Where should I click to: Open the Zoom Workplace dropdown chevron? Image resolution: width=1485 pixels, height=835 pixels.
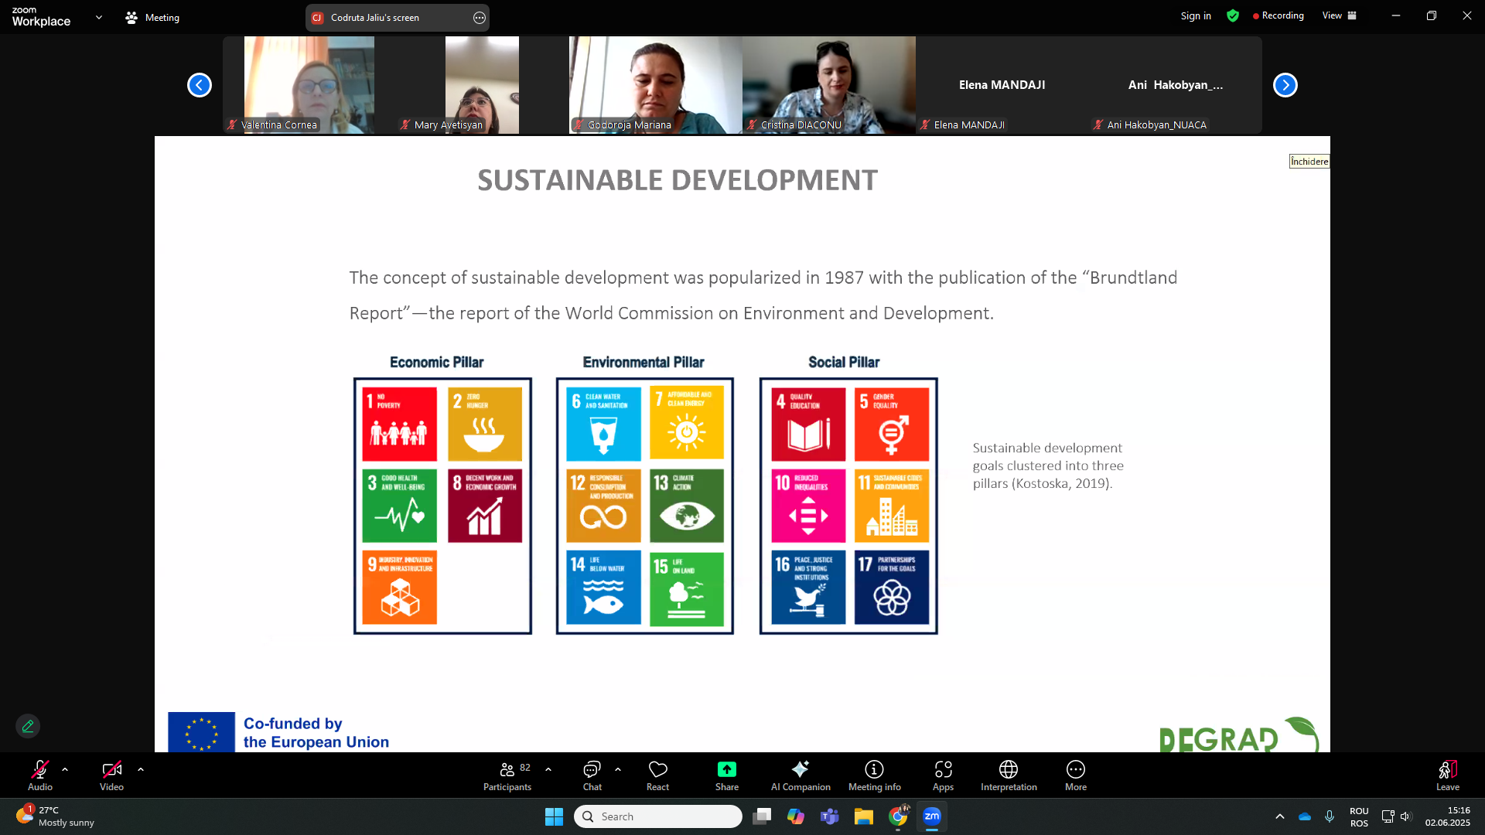(99, 17)
